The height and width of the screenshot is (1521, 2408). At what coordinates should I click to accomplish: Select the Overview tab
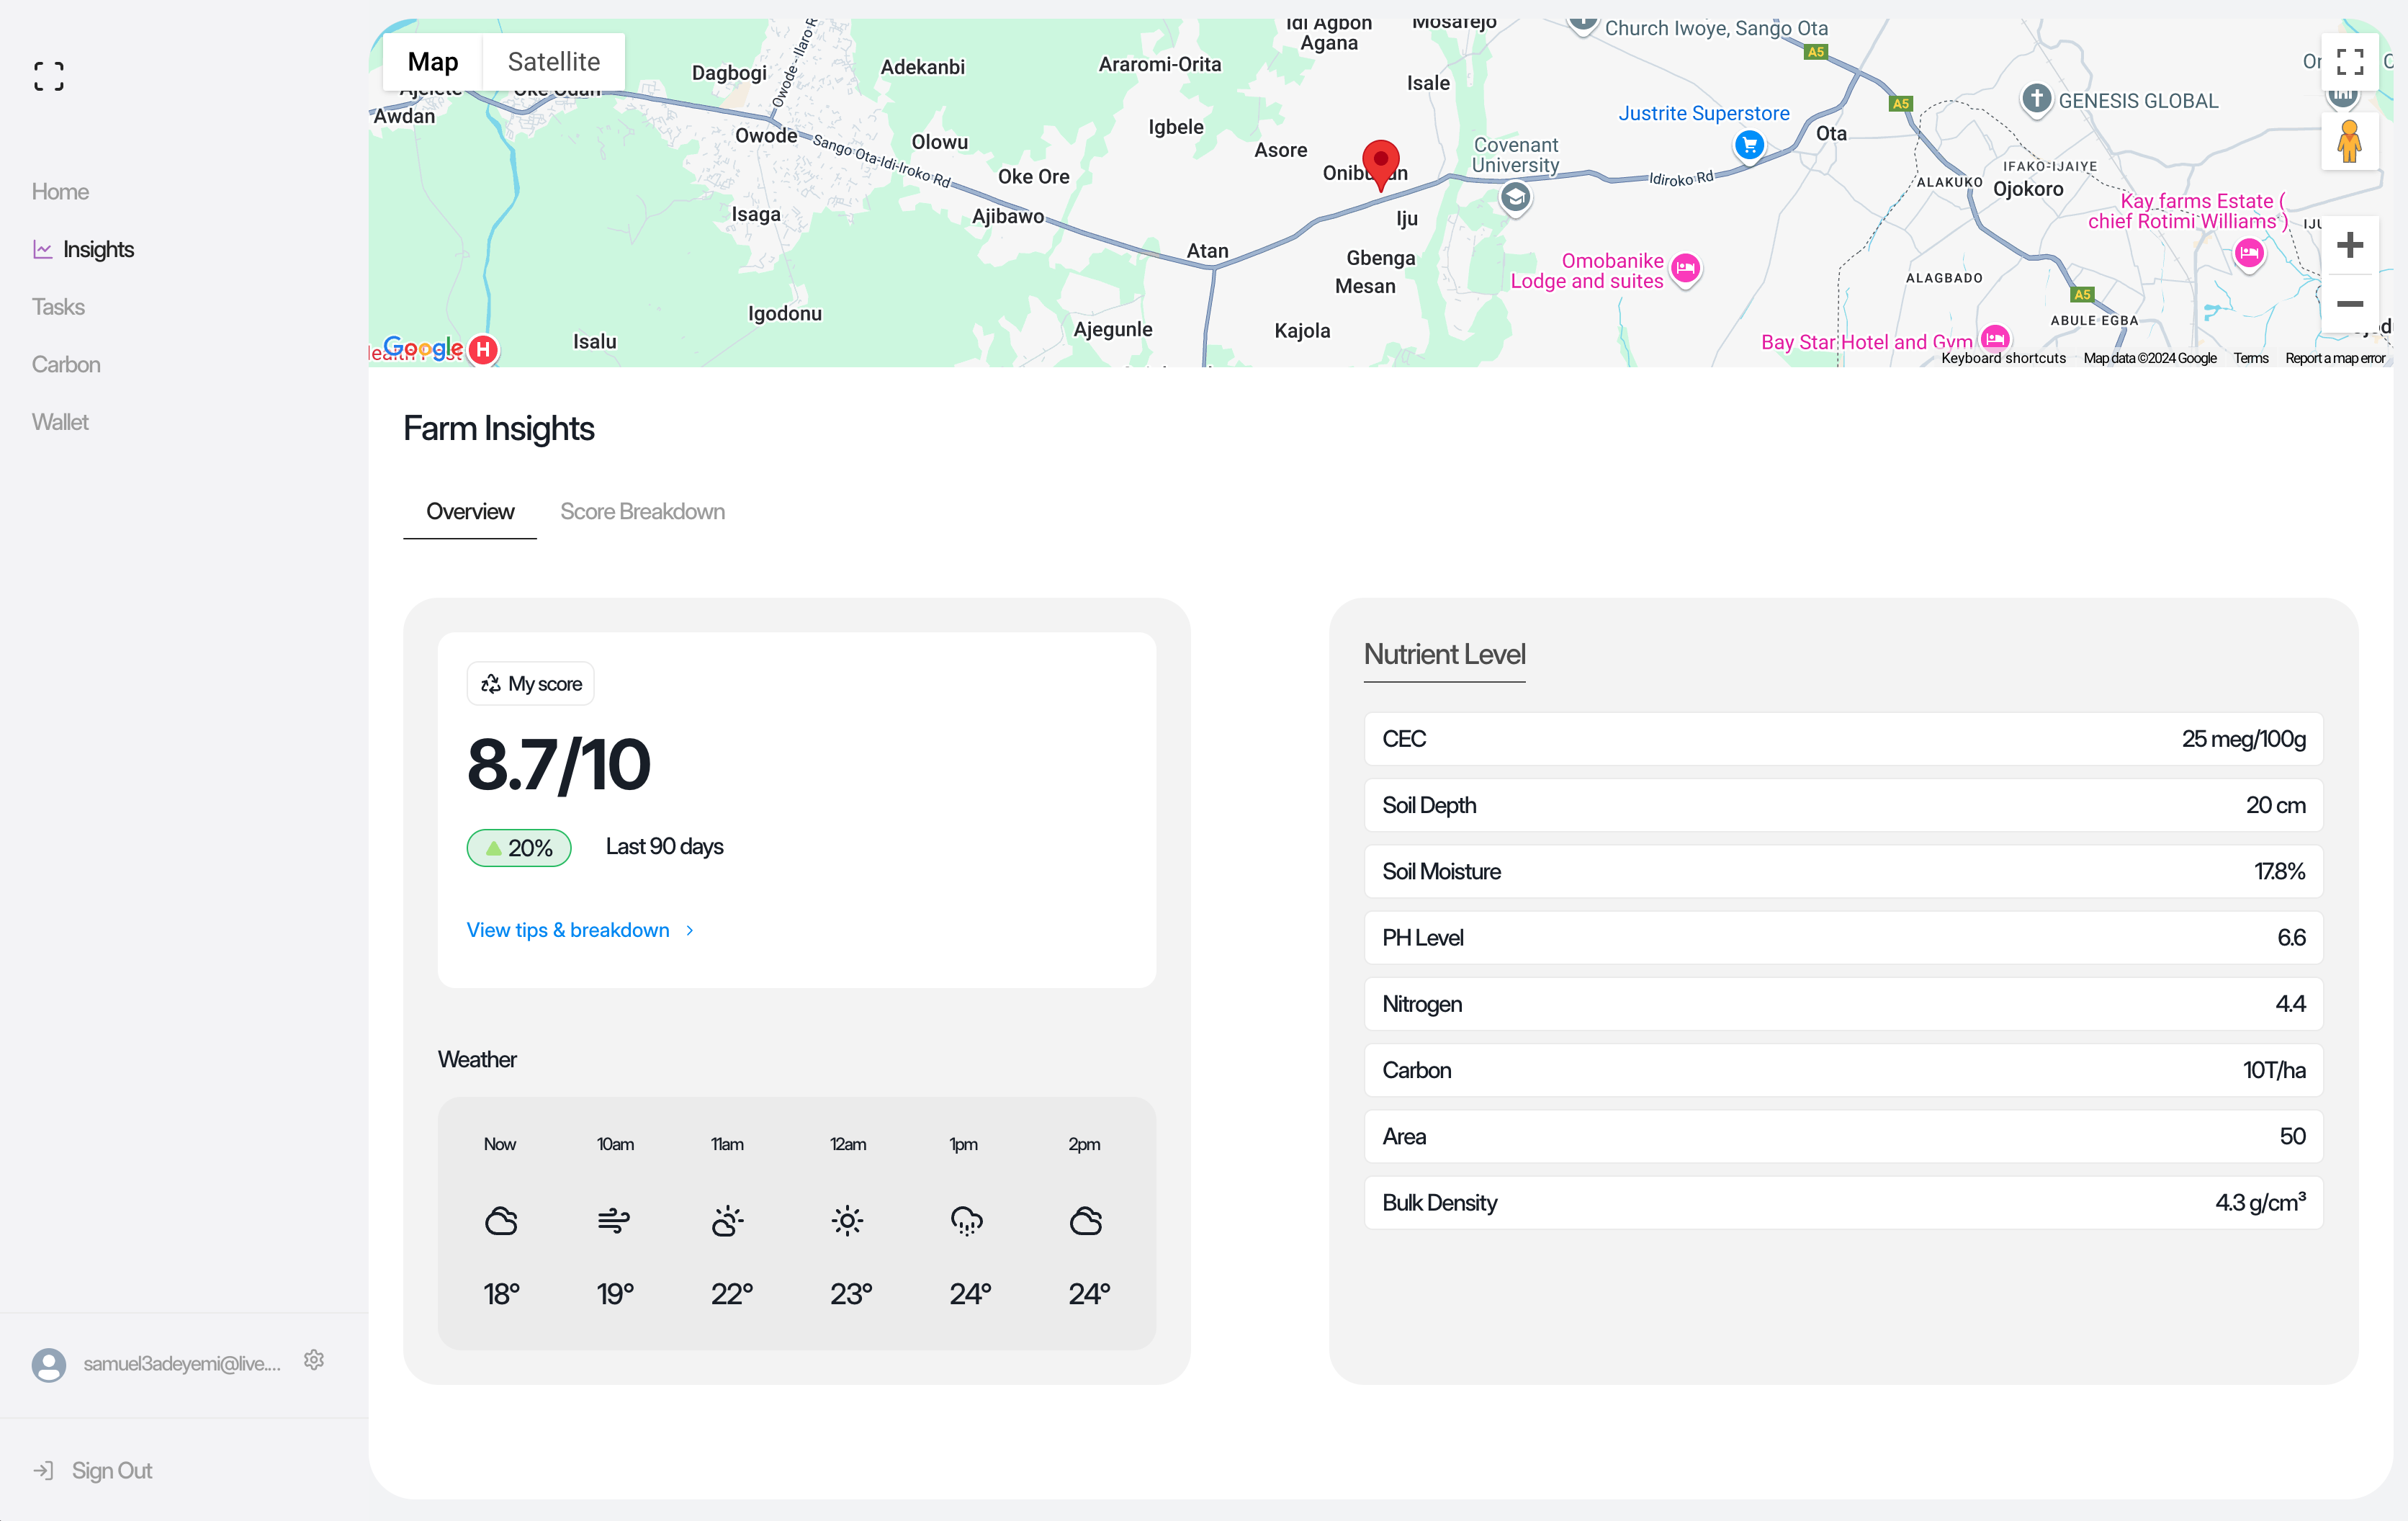click(x=470, y=511)
